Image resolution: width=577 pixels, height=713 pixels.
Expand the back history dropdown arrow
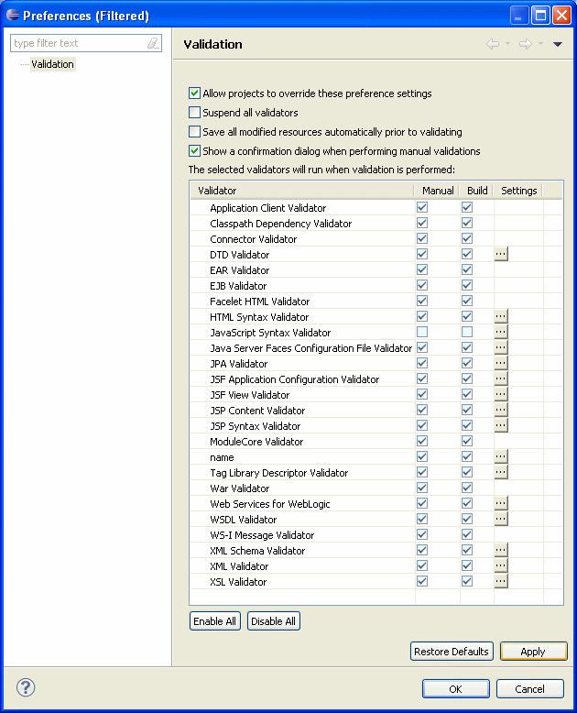[x=507, y=44]
